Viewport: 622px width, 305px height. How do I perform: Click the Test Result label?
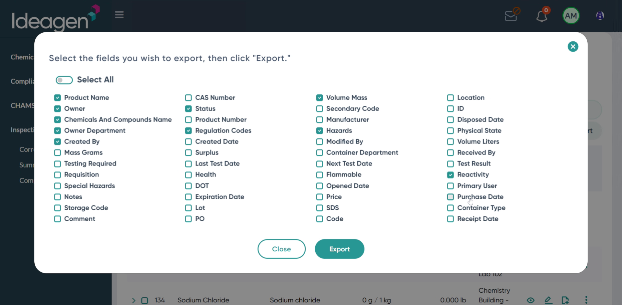474,164
